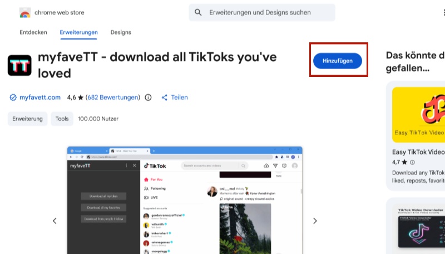The image size is (445, 254).
Task: Click the myfaveTT preview screenshot image
Action: [185, 201]
